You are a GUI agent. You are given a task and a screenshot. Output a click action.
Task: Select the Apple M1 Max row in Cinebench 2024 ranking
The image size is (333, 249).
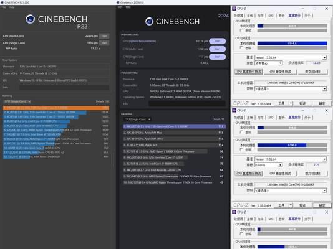click(x=174, y=133)
